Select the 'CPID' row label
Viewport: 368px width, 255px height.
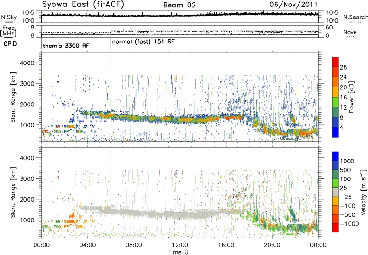pyautogui.click(x=10, y=44)
